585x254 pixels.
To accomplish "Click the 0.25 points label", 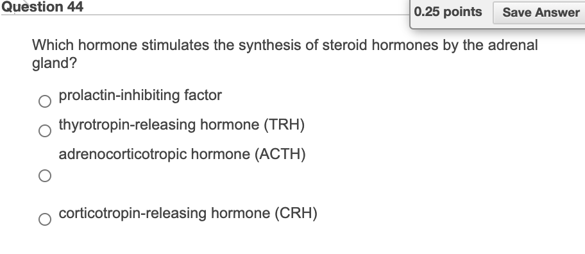I will (x=448, y=12).
